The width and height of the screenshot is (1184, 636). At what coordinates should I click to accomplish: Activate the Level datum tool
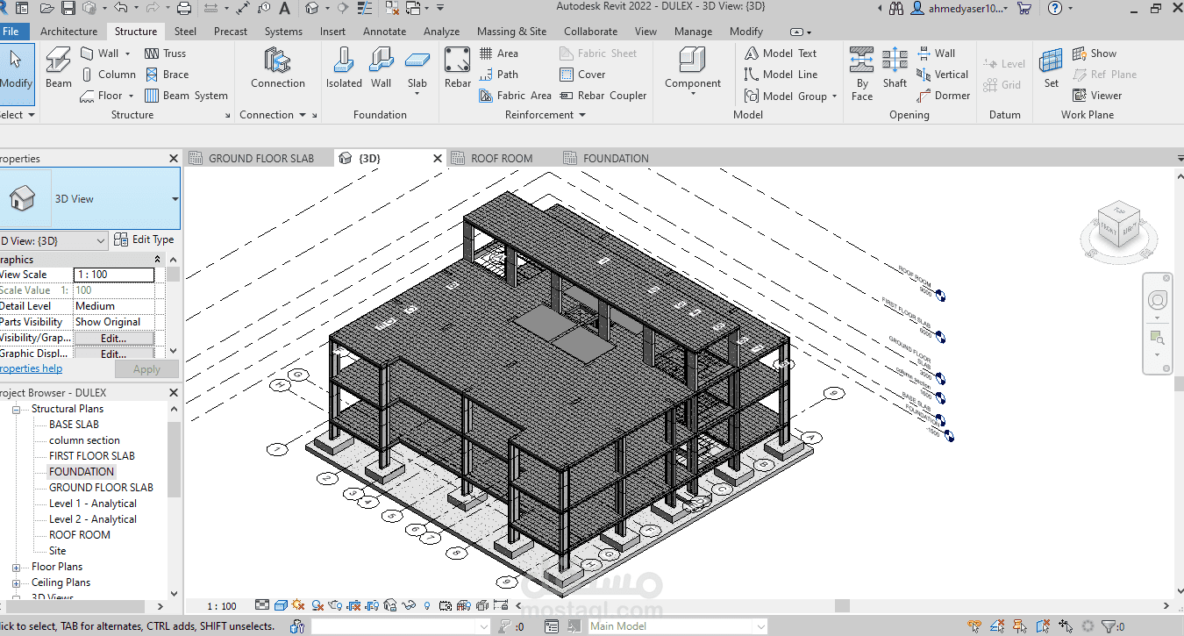[x=1004, y=63]
